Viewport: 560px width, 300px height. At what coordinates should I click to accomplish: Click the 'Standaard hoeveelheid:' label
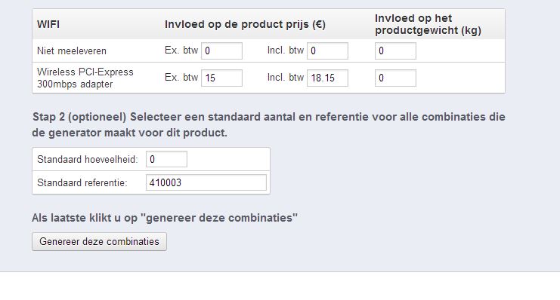coord(88,159)
